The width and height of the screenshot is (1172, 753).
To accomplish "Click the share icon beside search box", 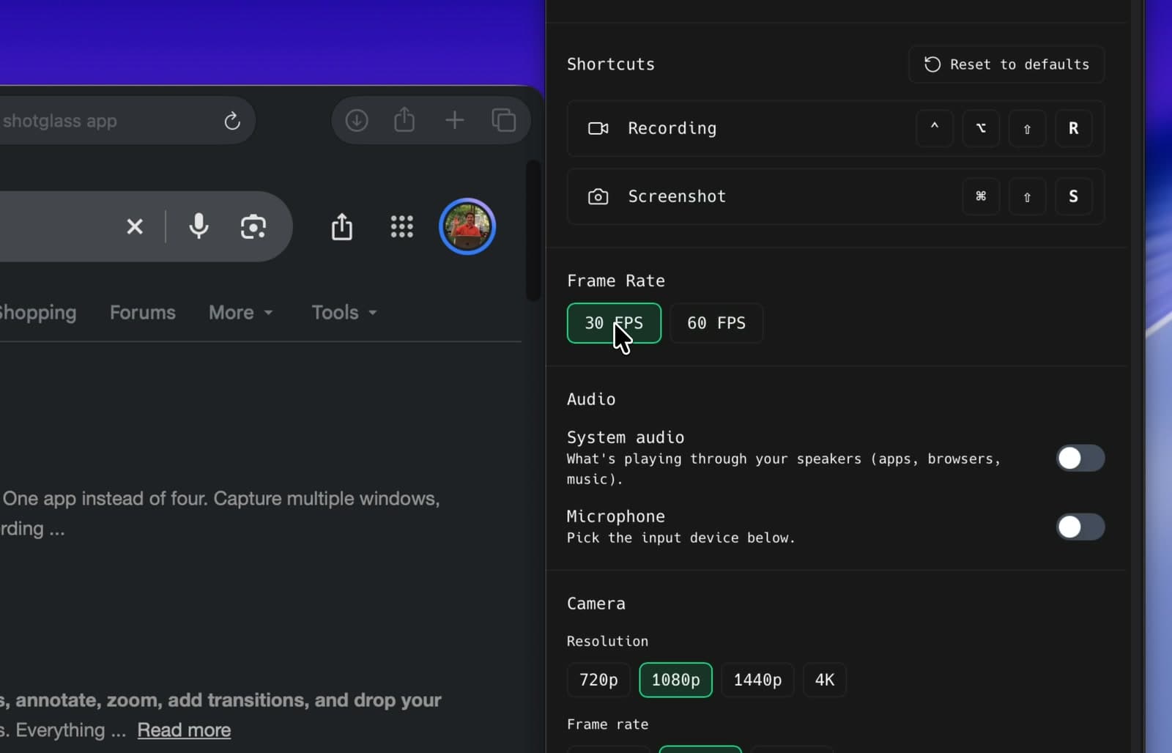I will pos(341,227).
